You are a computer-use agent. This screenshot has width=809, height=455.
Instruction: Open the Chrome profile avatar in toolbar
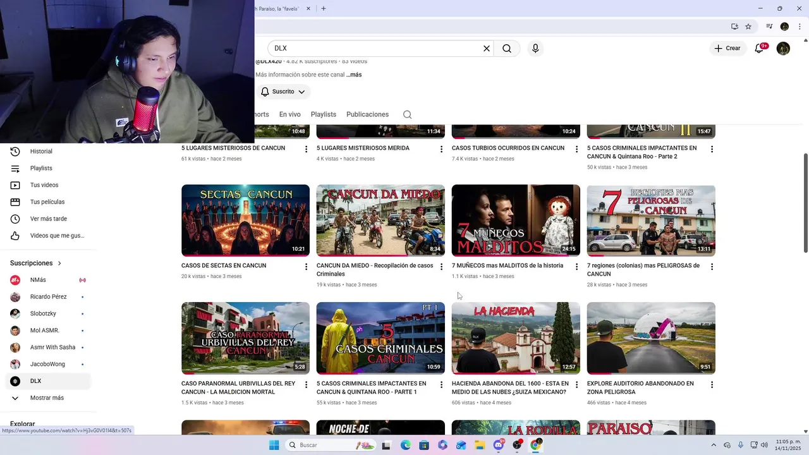pyautogui.click(x=784, y=27)
